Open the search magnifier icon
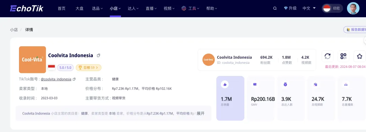This screenshot has height=132, width=366. coord(275,8)
